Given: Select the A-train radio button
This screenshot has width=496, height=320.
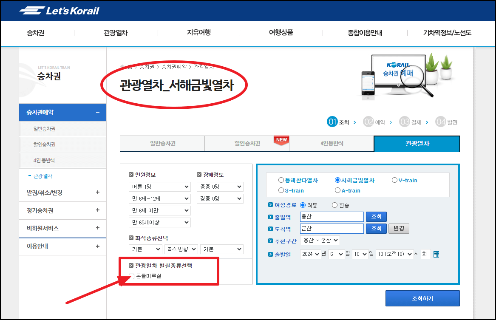Looking at the screenshot, I should click(x=337, y=190).
